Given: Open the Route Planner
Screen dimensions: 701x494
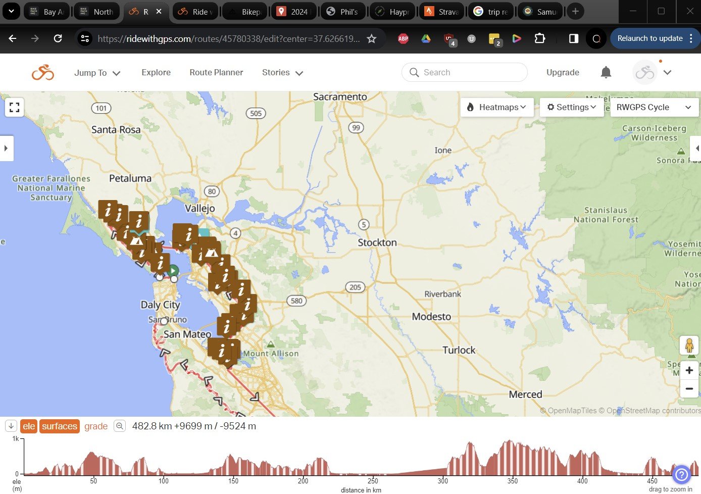Looking at the screenshot, I should coord(216,72).
